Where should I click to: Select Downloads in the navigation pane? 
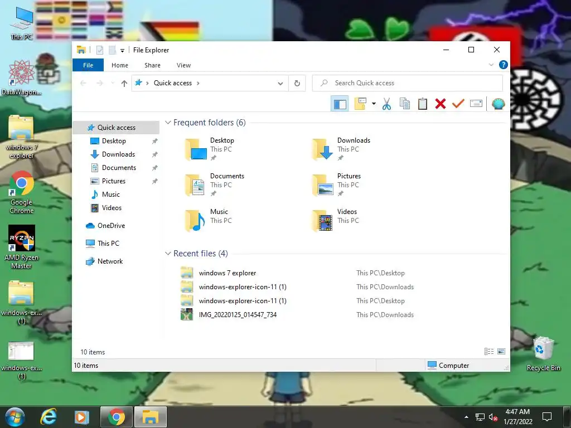tap(118, 154)
